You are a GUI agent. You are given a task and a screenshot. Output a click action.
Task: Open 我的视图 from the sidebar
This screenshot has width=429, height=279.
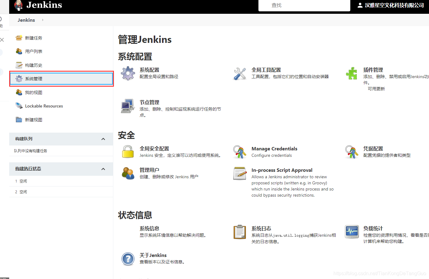click(x=33, y=92)
